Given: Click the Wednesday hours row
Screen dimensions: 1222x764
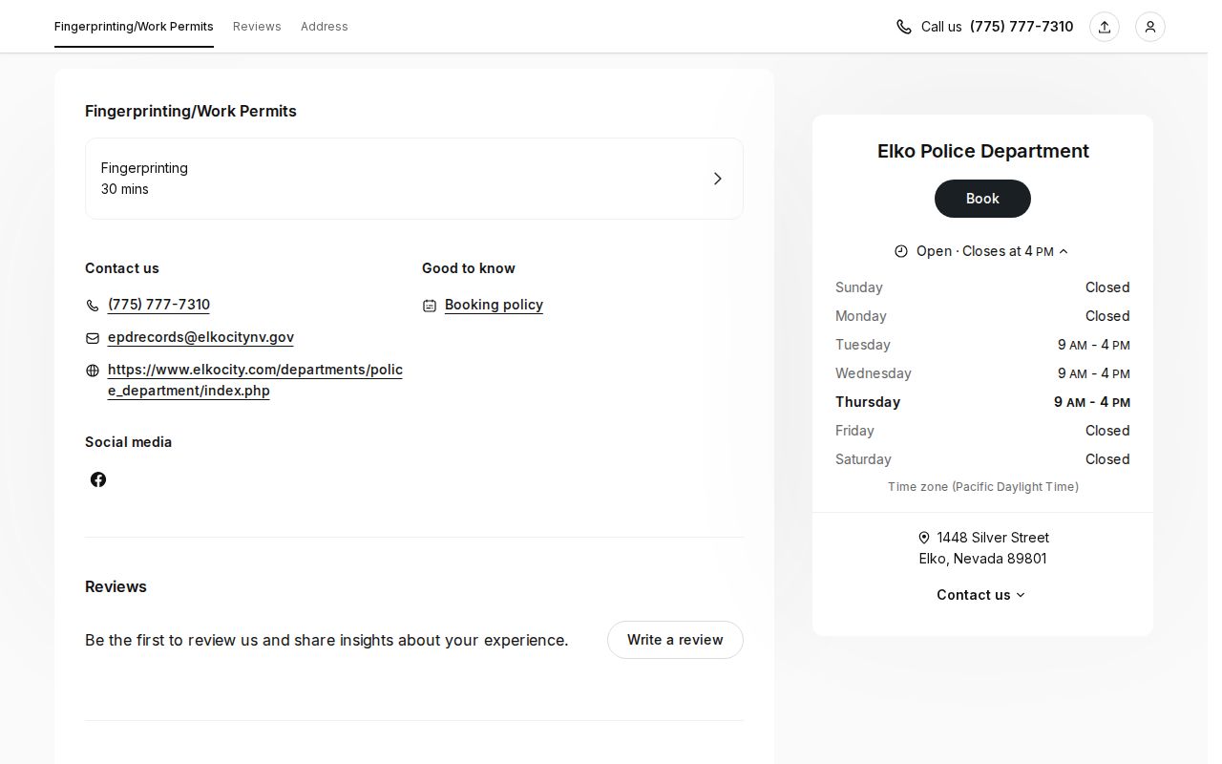Looking at the screenshot, I should point(982,373).
